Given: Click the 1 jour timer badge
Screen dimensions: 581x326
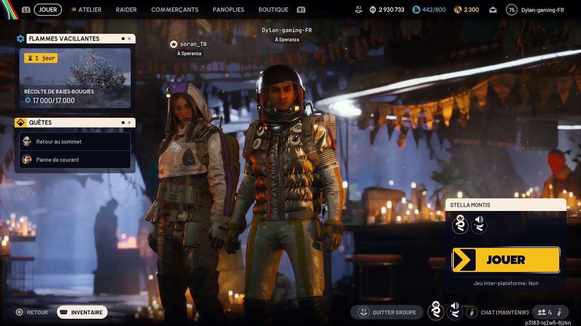Looking at the screenshot, I should (x=41, y=58).
